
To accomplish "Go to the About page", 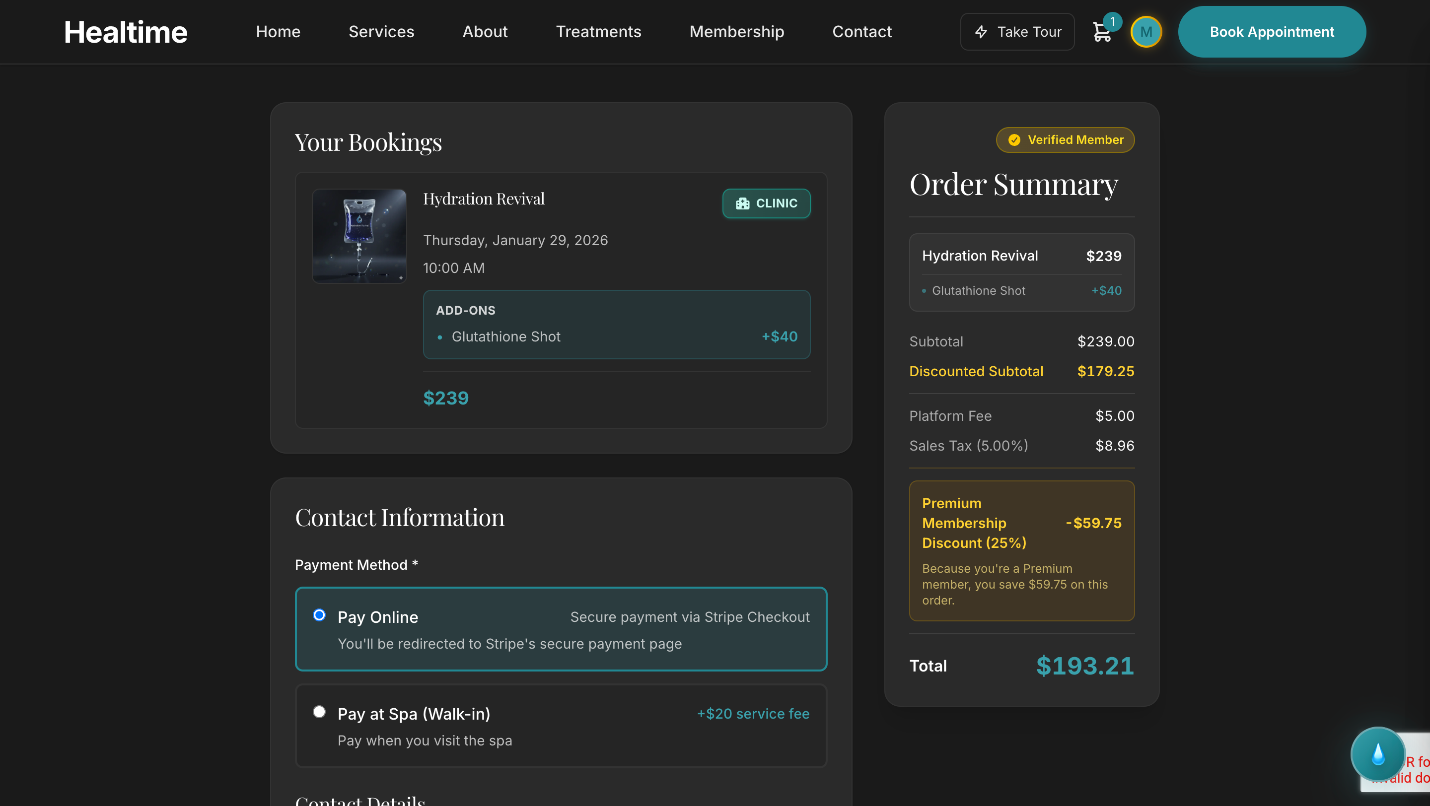I will [x=485, y=32].
